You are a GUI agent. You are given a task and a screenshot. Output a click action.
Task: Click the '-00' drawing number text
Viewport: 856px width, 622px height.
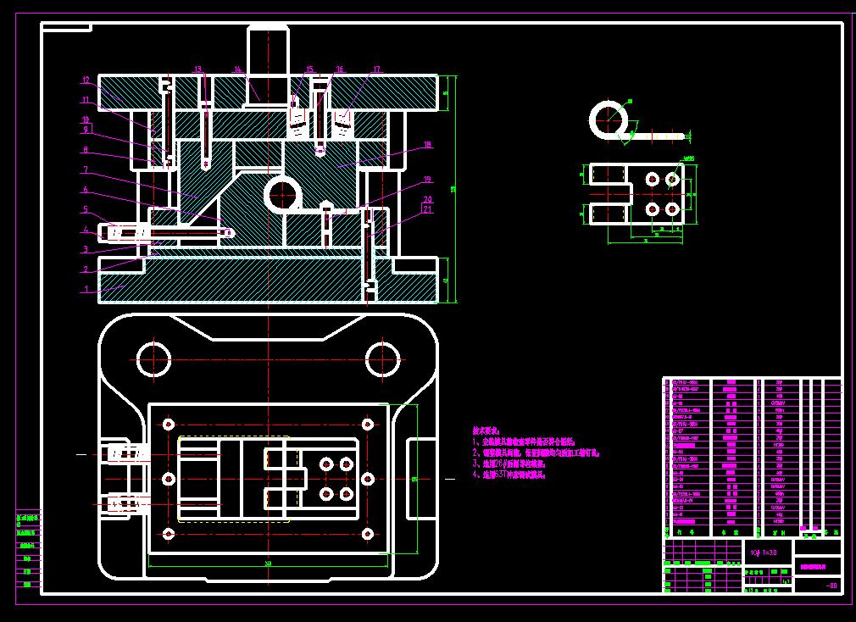point(832,586)
